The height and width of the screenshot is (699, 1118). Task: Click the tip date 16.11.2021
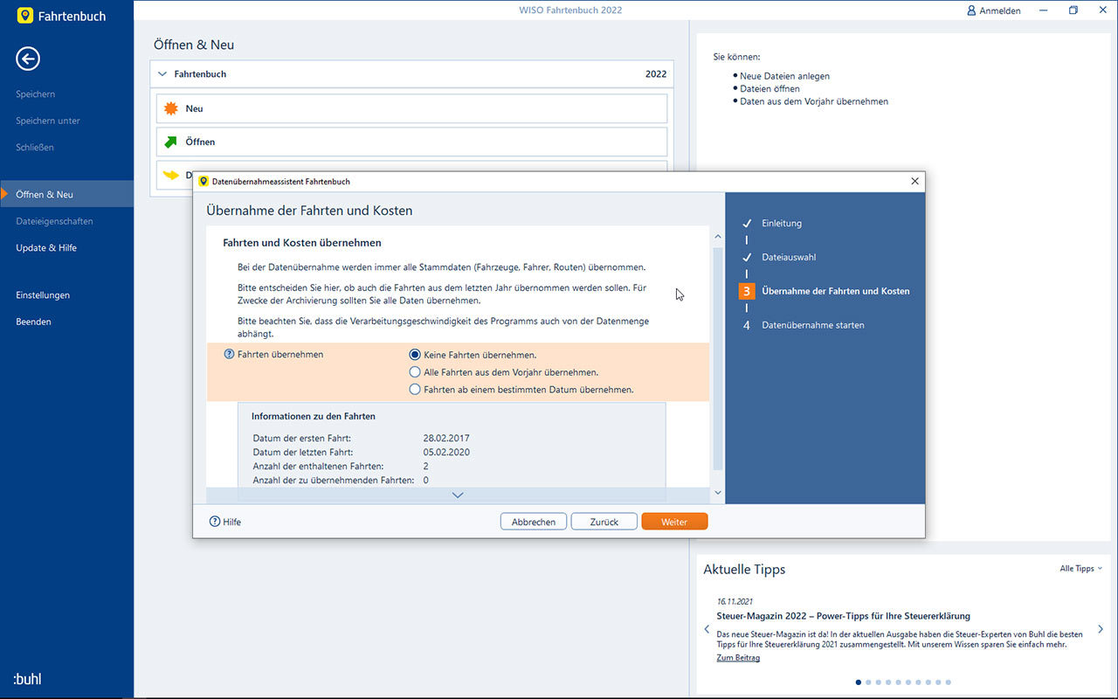(x=735, y=601)
